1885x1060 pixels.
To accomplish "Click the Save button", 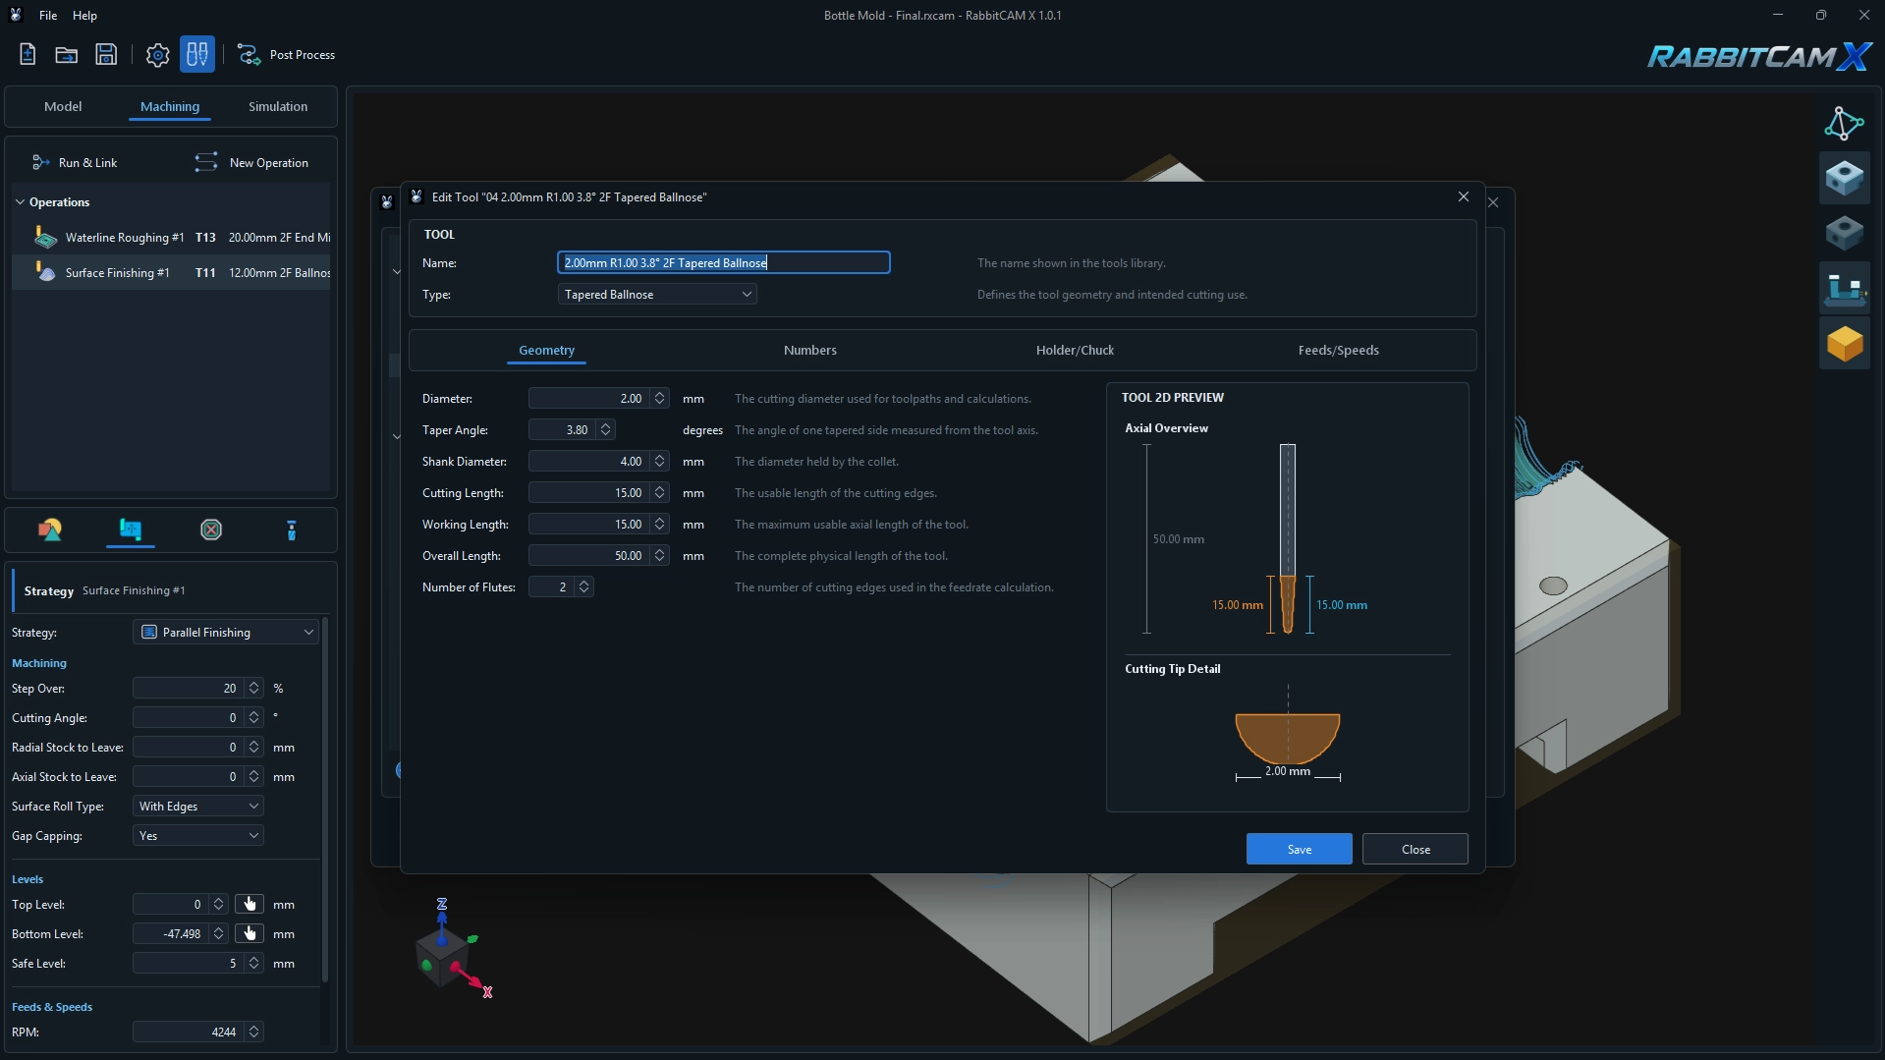I will [x=1299, y=849].
